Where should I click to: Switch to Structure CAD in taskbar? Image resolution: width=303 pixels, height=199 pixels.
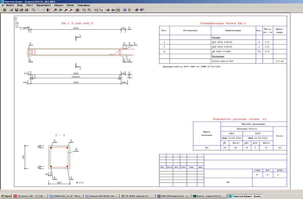[30, 196]
